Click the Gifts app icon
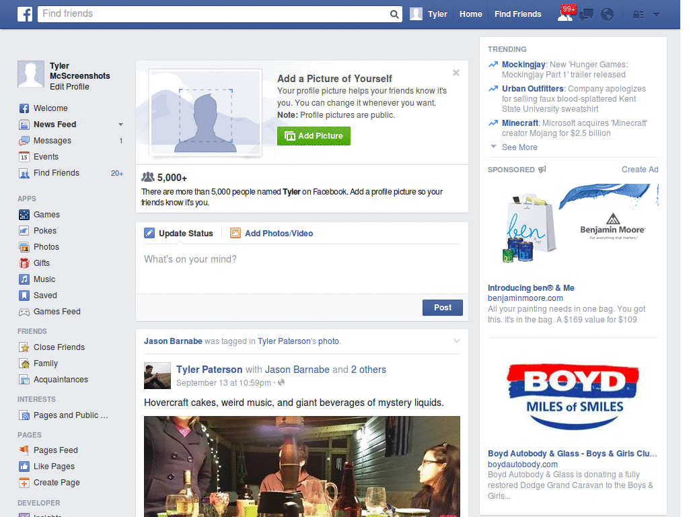Screen dimensions: 689x517 point(24,263)
